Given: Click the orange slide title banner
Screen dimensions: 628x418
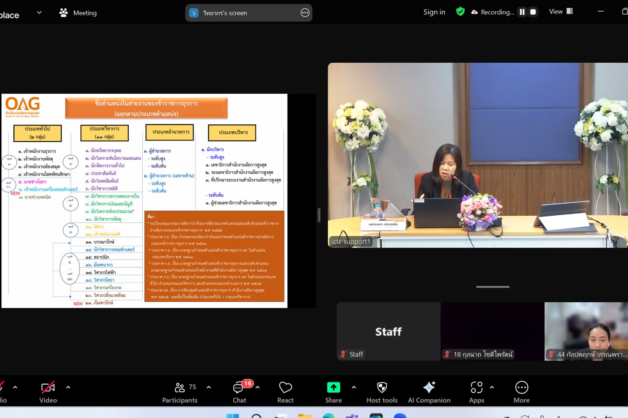Looking at the screenshot, I should coord(147,108).
